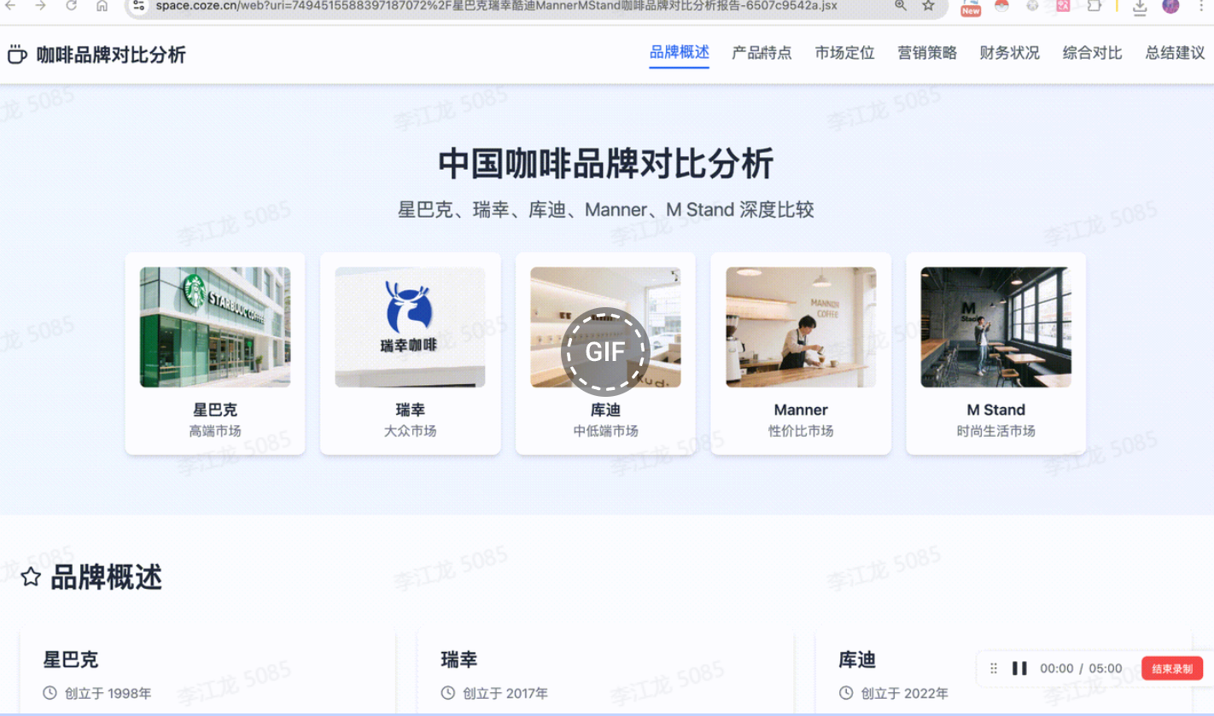1214x716 pixels.
Task: Go back with the browser back arrow
Action: click(x=11, y=6)
